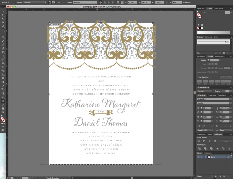The height and width of the screenshot is (179, 233).
Task: Expand Layer 1 disclosure triangle
Action: 205,157
